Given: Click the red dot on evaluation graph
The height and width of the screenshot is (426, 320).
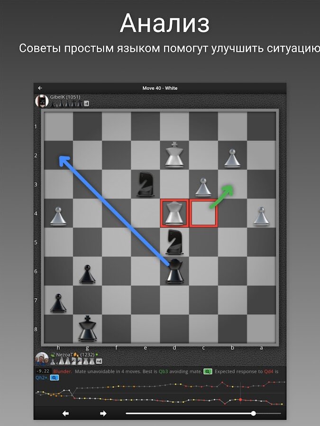Looking at the screenshot, I should pyautogui.click(x=240, y=399).
